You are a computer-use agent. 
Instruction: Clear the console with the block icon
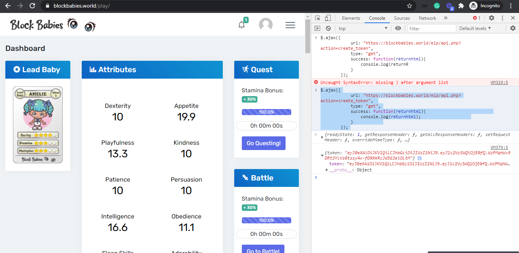pyautogui.click(x=328, y=28)
